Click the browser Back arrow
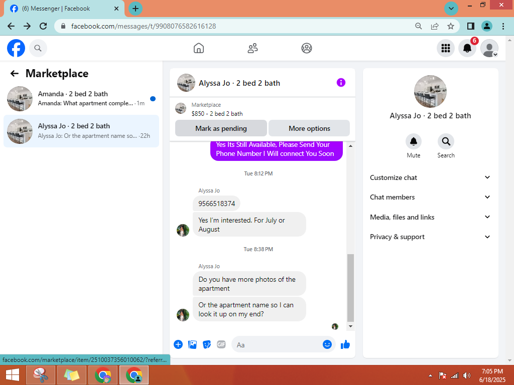 (x=11, y=26)
